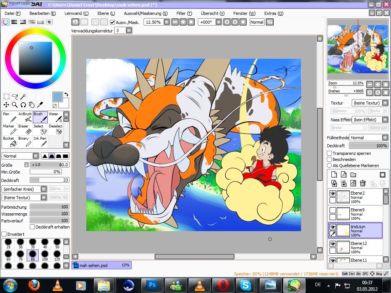Click the brush Deckkraft slider
391x293 pixels.
(x=49, y=180)
